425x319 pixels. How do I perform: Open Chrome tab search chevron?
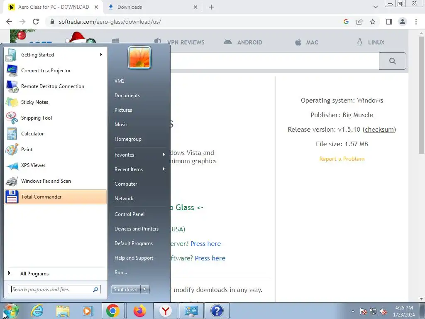[x=375, y=7]
